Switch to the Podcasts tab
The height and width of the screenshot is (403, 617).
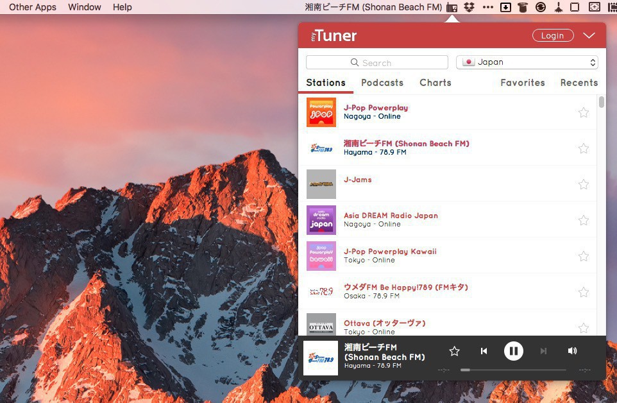point(382,83)
